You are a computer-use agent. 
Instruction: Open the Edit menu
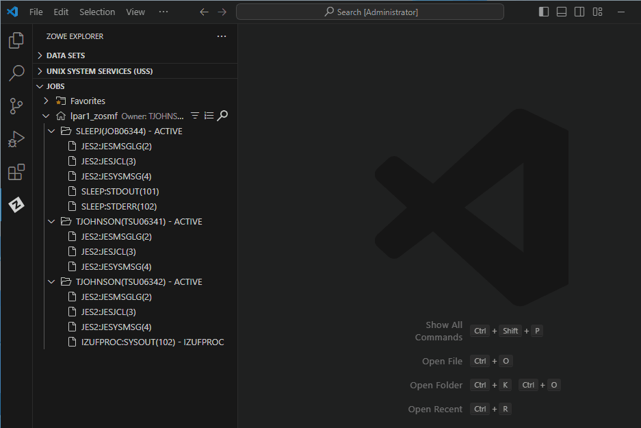click(61, 12)
